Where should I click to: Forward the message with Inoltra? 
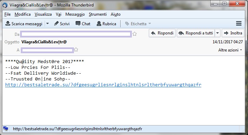coord(233,33)
